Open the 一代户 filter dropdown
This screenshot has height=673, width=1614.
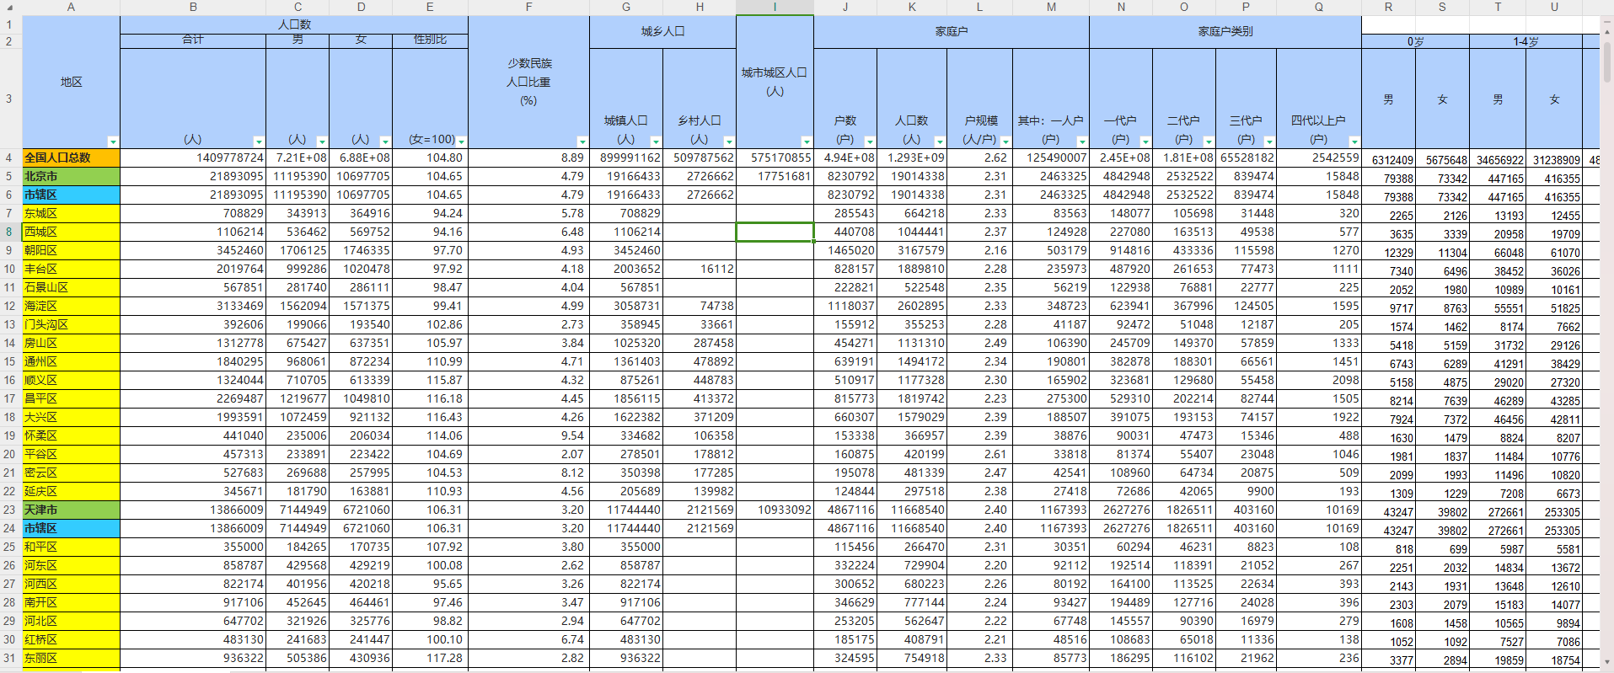click(1145, 142)
